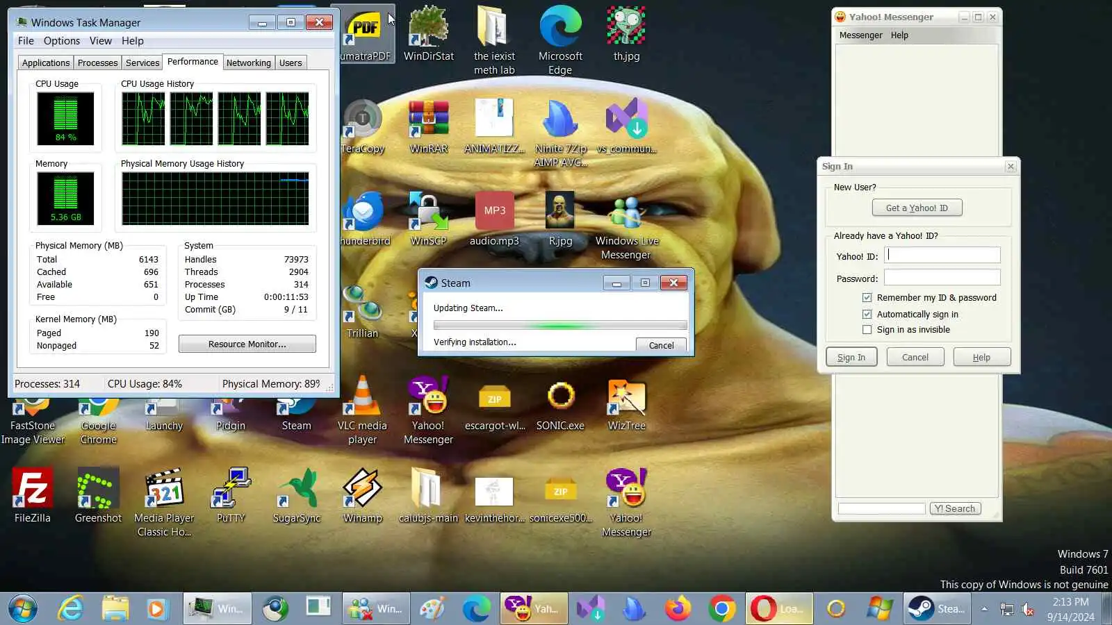The width and height of the screenshot is (1112, 625).
Task: Switch to the Applications tab
Action: click(46, 62)
